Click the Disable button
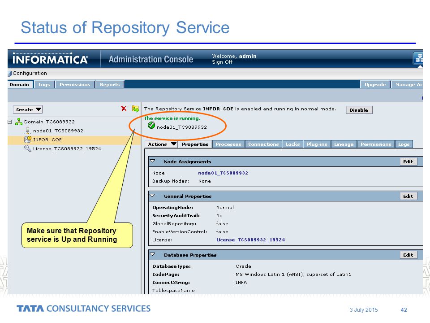This screenshot has width=430, height=323. tap(359, 110)
